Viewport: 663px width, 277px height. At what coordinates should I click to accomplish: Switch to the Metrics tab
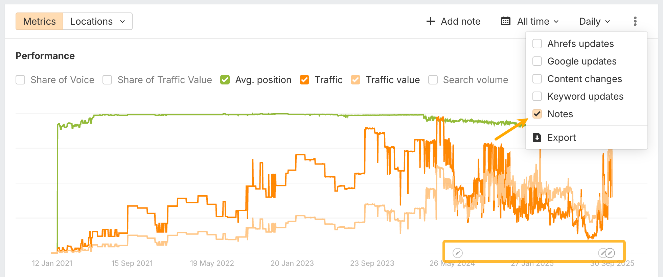click(40, 21)
